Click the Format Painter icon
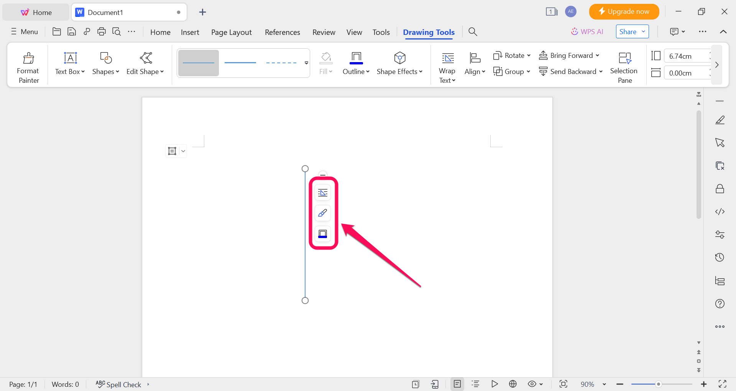Image resolution: width=736 pixels, height=391 pixels. pyautogui.click(x=28, y=58)
